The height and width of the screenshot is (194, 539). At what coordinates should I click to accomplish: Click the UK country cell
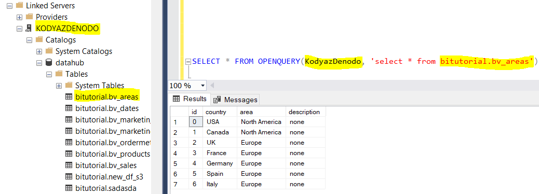coord(220,143)
